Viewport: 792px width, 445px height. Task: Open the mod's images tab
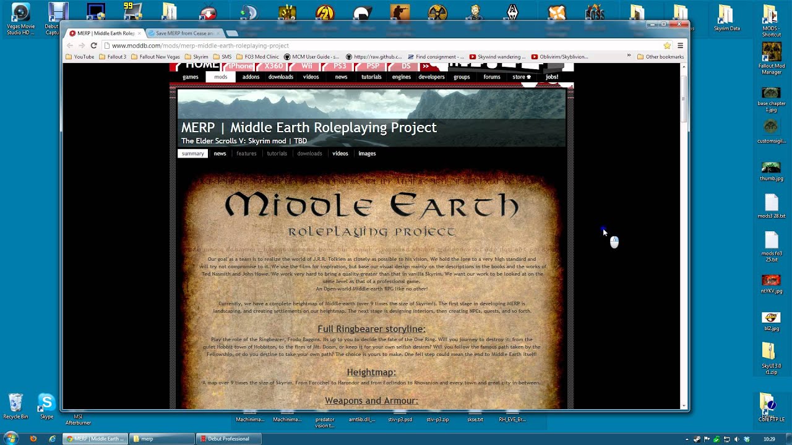[x=367, y=153]
